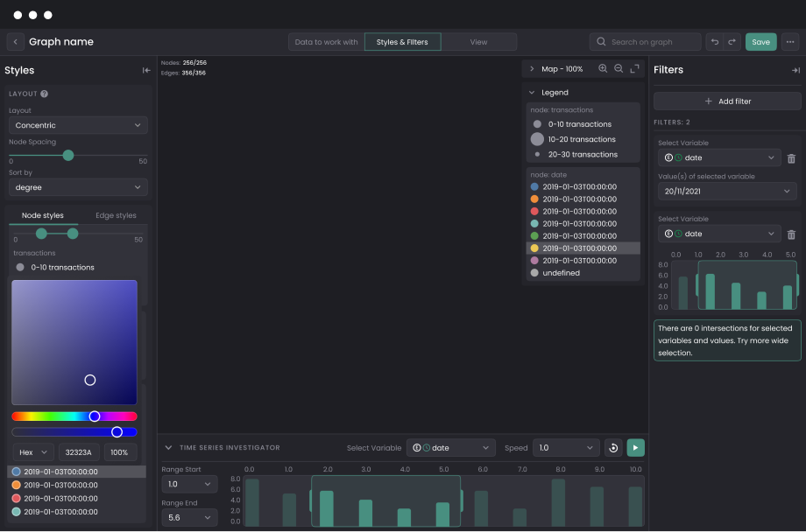Select the orange date row in Styles list
Screen dimensions: 806x532
(76, 485)
